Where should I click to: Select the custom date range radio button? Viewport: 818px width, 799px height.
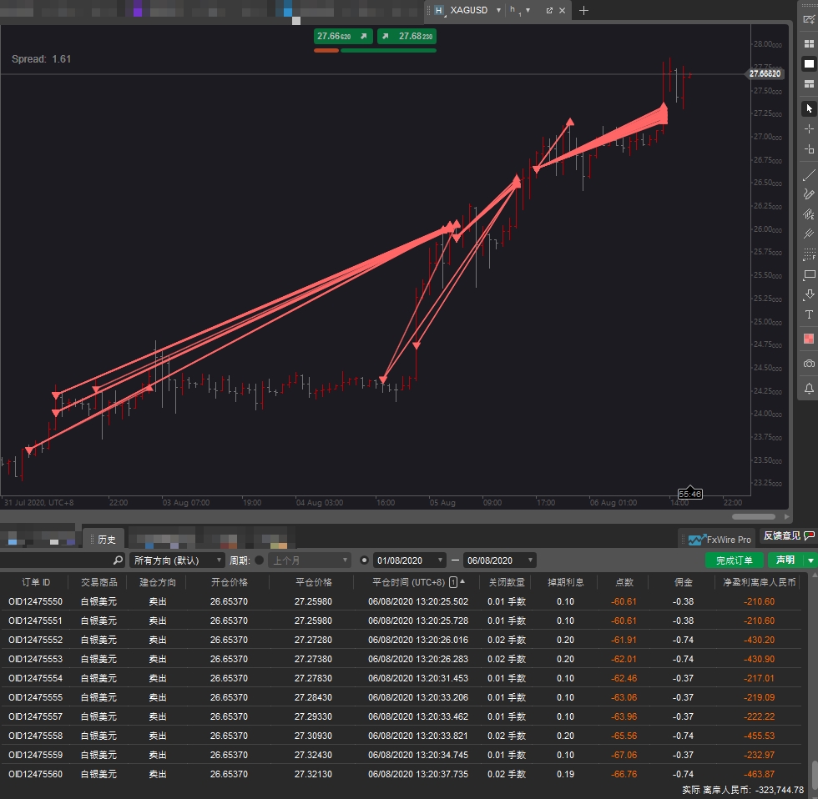click(364, 560)
